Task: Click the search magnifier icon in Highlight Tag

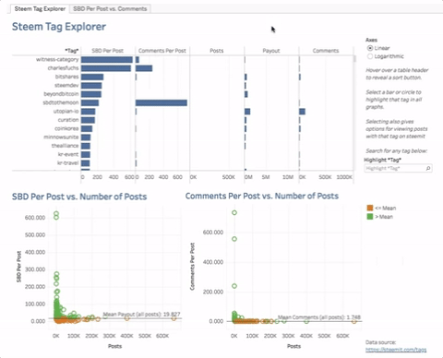Action: tap(428, 168)
